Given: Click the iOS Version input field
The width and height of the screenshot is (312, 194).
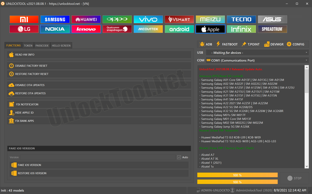Looking at the screenshot, I should click(98, 157).
